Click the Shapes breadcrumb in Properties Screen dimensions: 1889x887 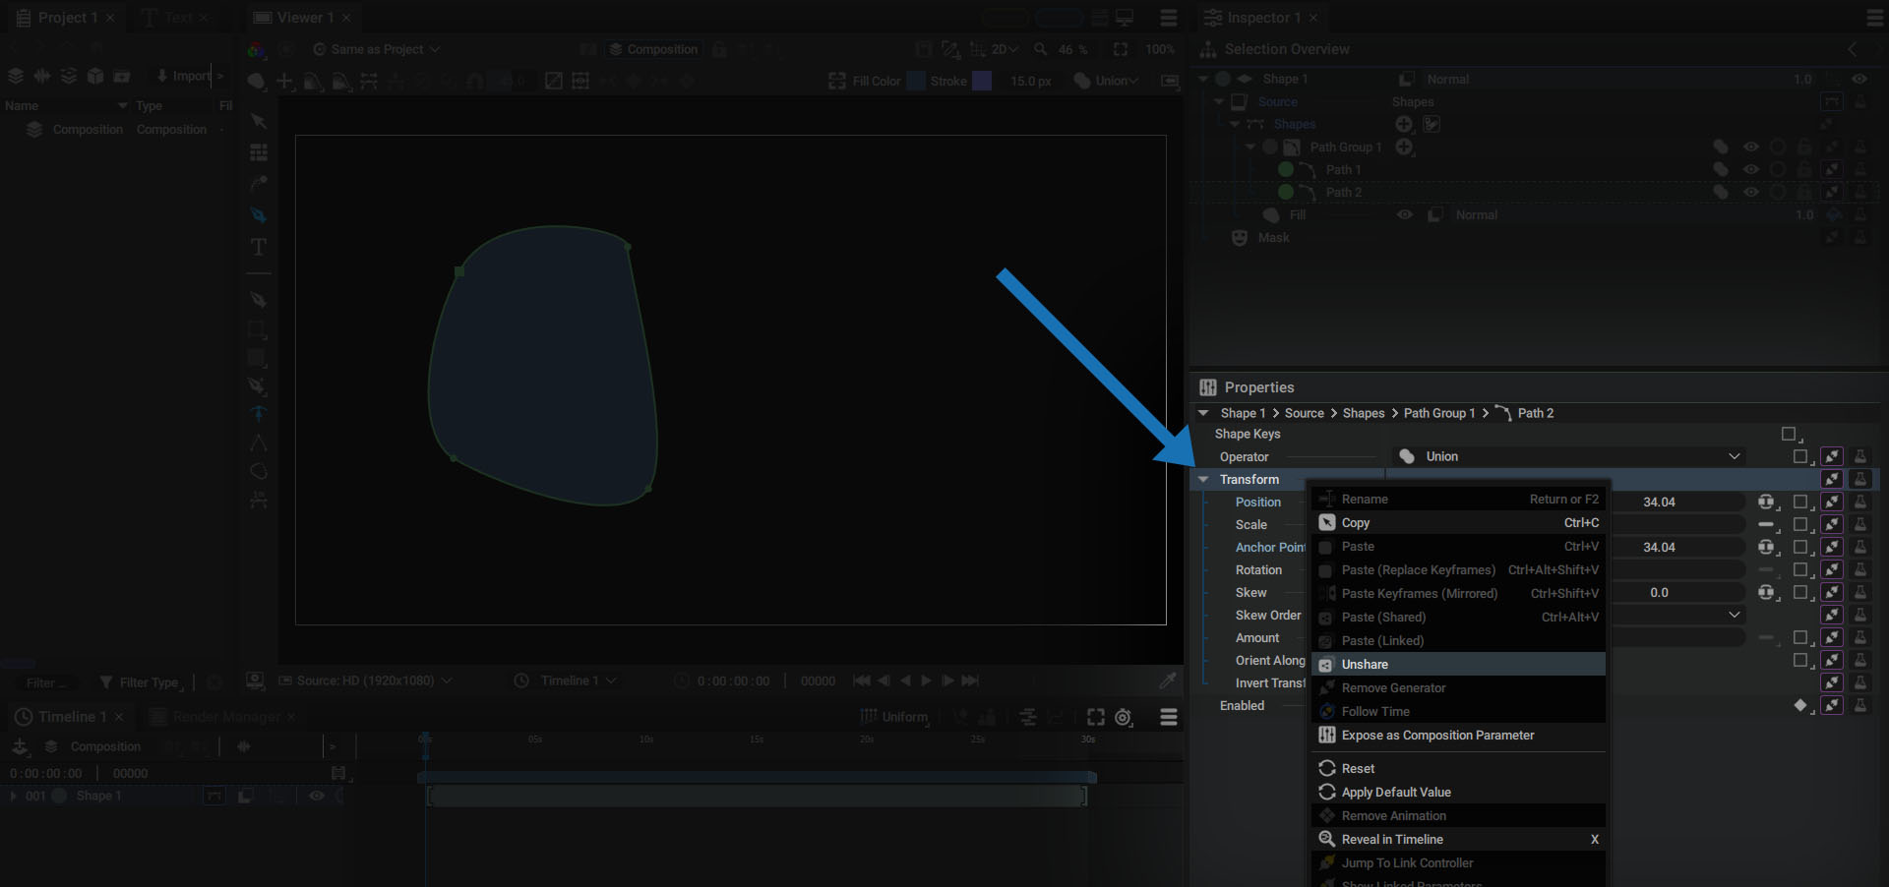(x=1363, y=413)
